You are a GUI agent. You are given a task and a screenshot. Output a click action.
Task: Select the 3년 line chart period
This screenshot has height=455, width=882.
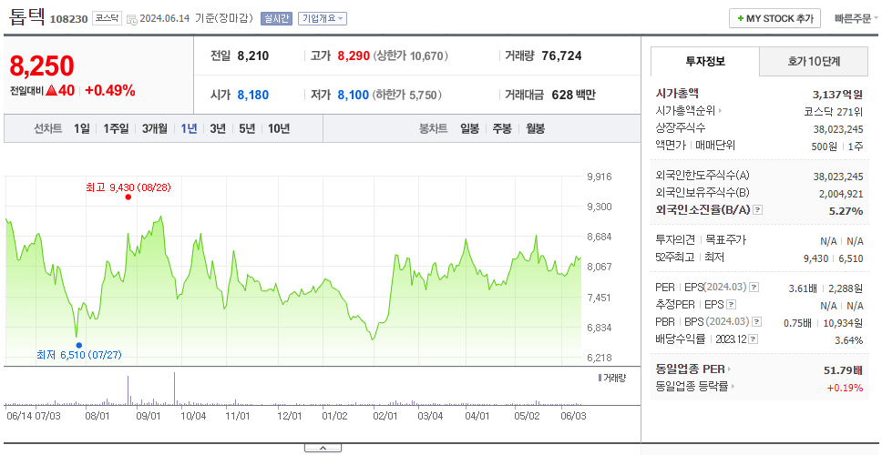[218, 128]
